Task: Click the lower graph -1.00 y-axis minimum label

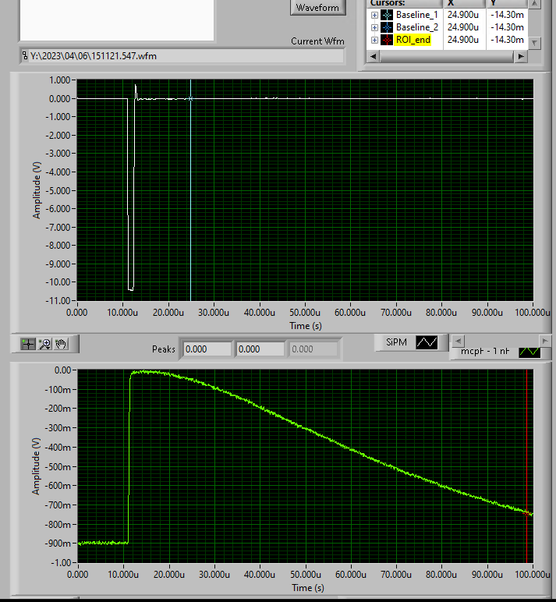Action: pos(61,562)
